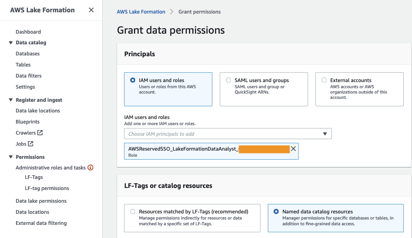Choose Resources matched by LF-Tags
Screen dimensions: 412x238
[x=133, y=212]
